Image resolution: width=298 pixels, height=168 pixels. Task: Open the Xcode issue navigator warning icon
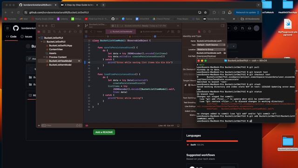[60, 32]
